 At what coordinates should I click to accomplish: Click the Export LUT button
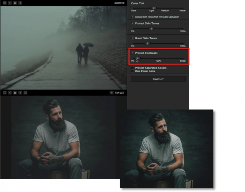[158, 79]
